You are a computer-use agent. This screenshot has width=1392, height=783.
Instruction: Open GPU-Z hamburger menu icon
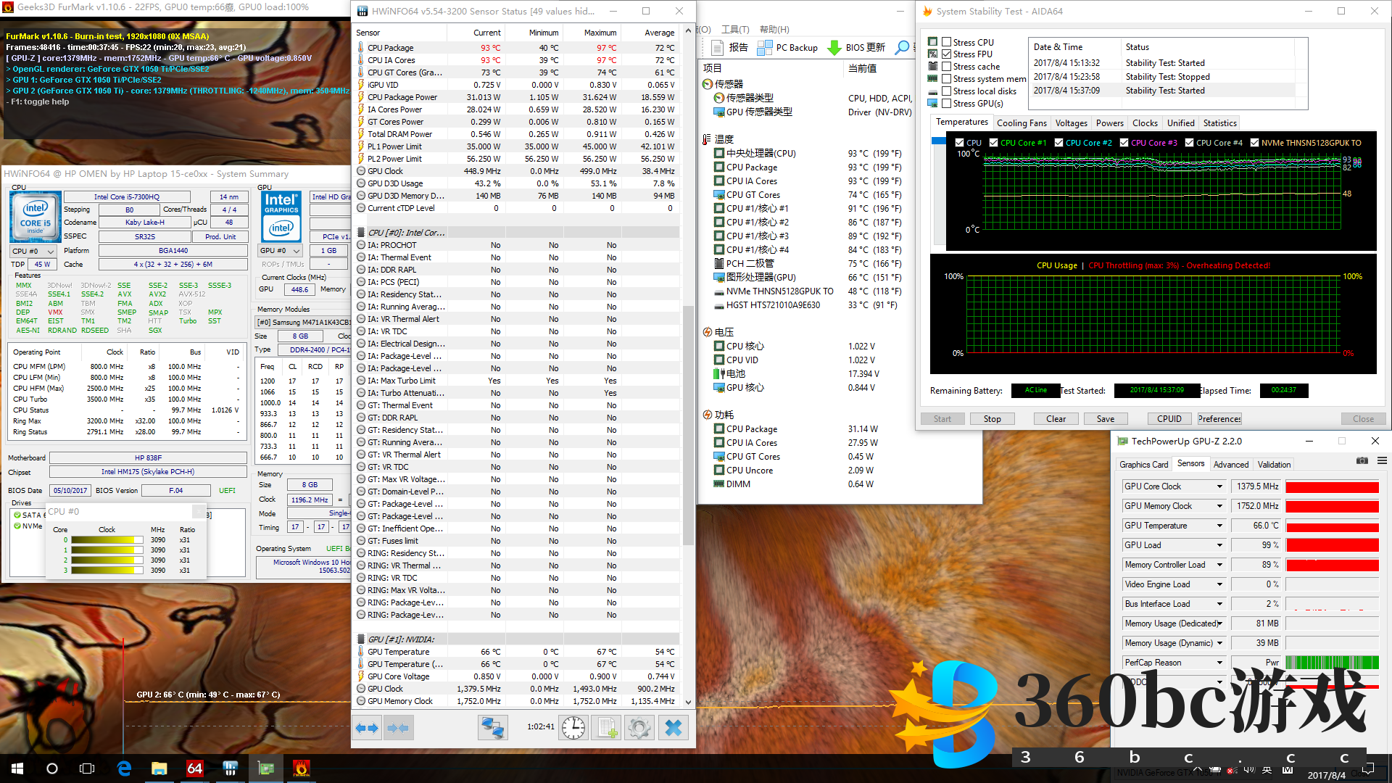pos(1382,461)
